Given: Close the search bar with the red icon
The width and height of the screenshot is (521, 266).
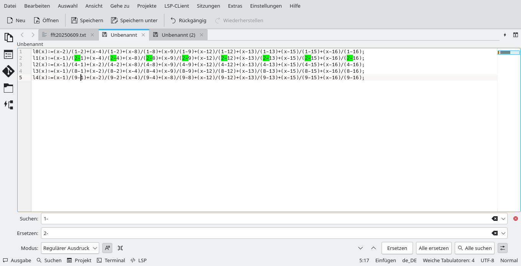Looking at the screenshot, I should click(x=515, y=219).
